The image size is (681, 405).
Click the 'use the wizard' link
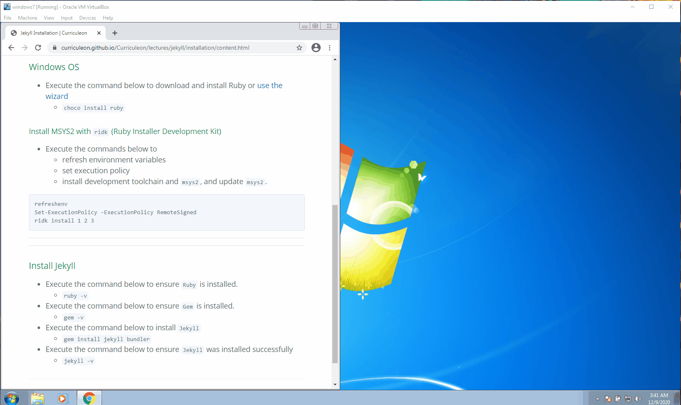(x=269, y=85)
